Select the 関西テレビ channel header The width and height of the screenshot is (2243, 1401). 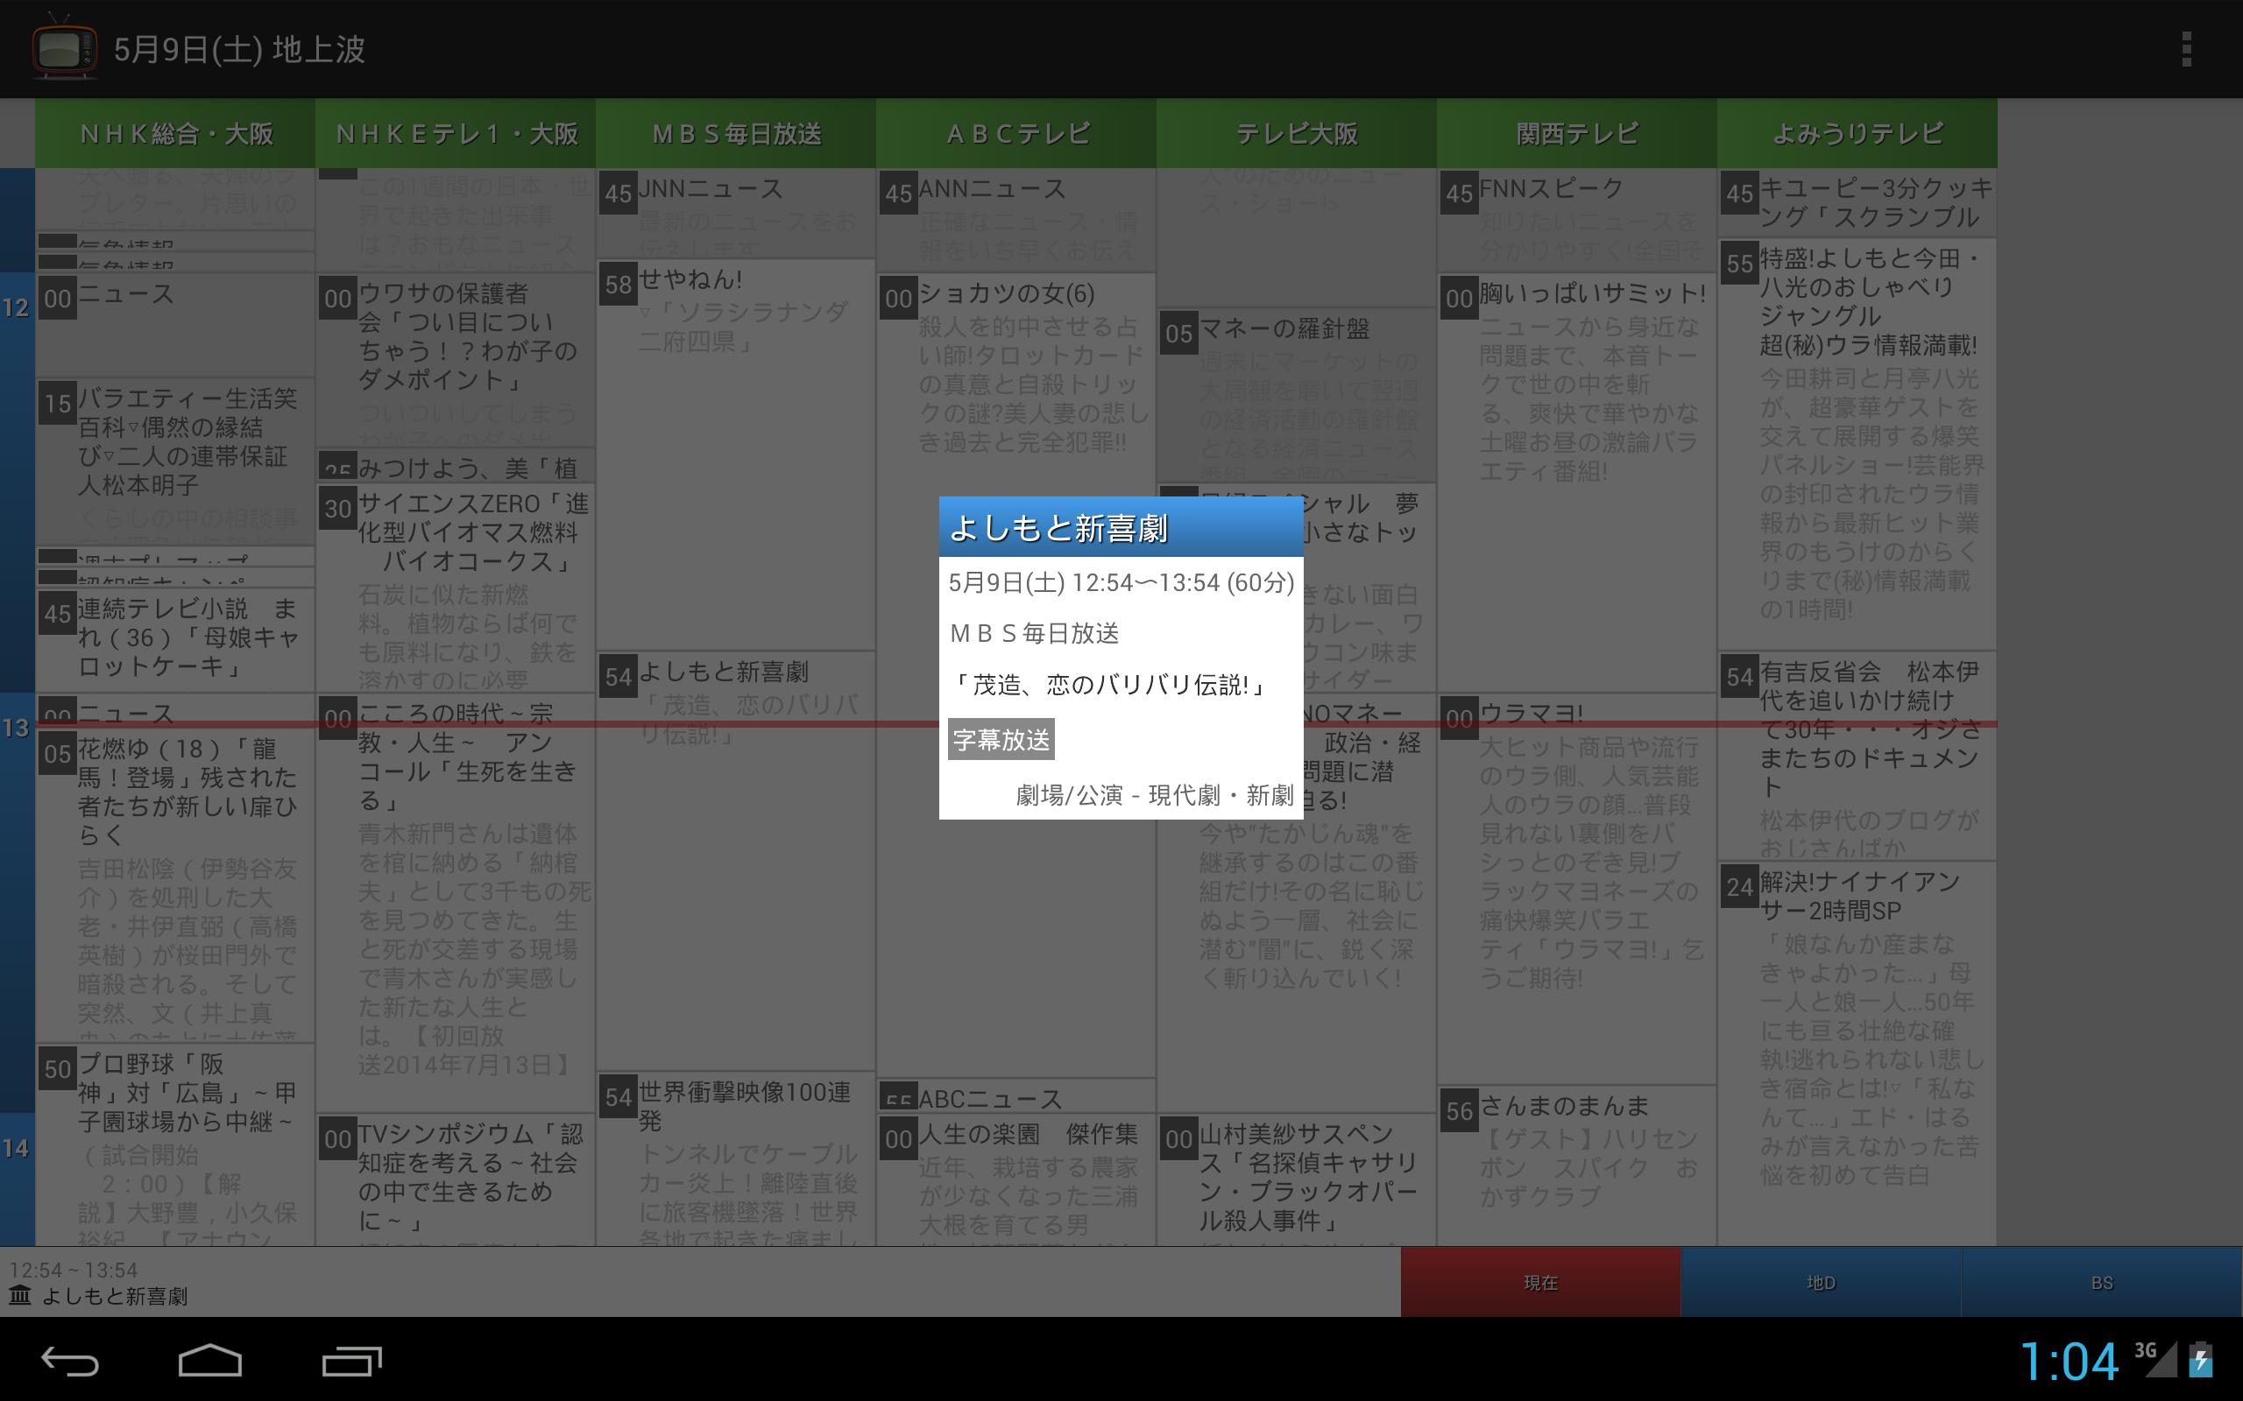[x=1577, y=133]
